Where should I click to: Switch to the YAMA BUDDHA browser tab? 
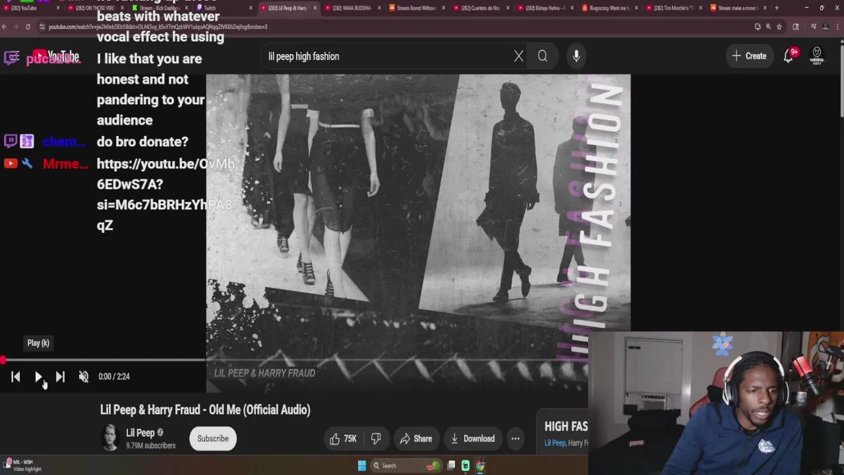point(352,8)
